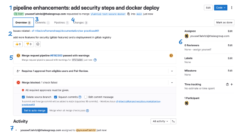Screen dimensions: 246x137
Task: Click assign yourself as reviewer
Action: pos(202,50)
